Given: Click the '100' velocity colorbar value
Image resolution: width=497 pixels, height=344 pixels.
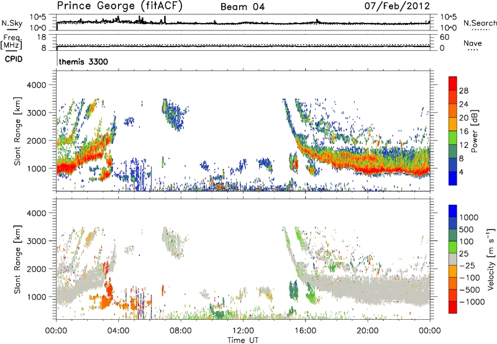Looking at the screenshot, I should pos(467,242).
